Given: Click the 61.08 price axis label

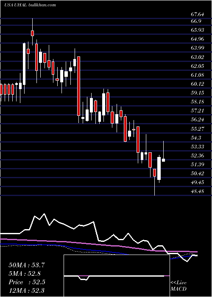Looking at the screenshot, I should [x=198, y=75].
